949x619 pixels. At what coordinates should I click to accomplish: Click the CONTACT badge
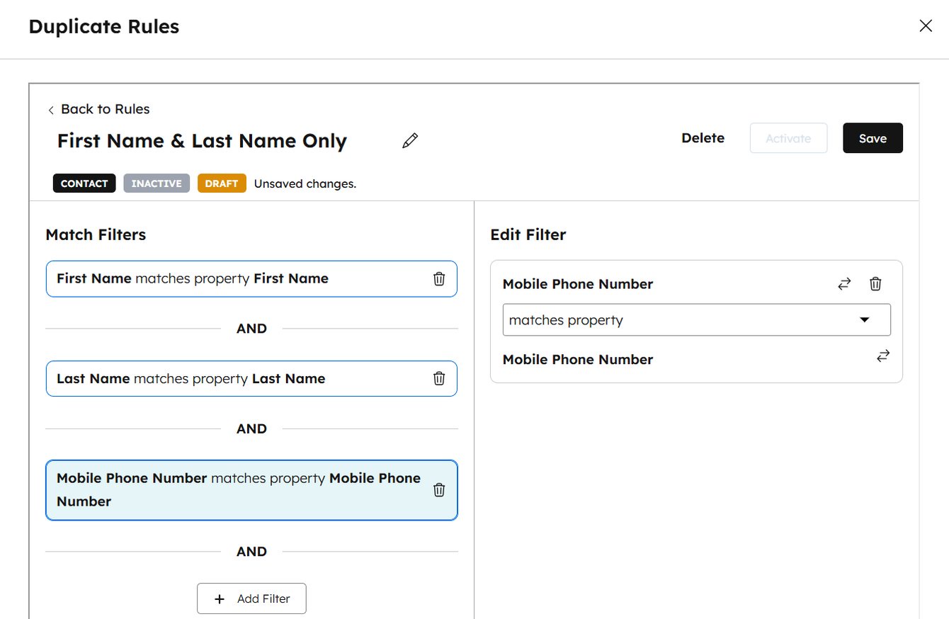pos(84,183)
